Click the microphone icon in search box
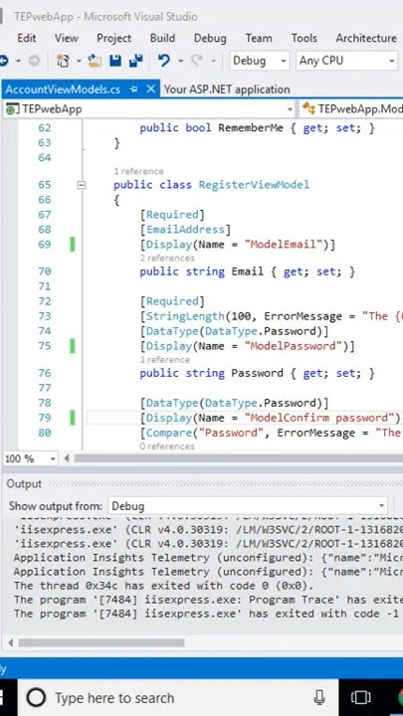The height and width of the screenshot is (716, 403). [x=319, y=698]
